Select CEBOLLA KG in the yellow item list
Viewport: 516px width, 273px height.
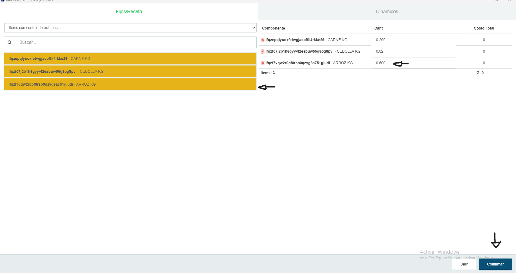coord(130,71)
